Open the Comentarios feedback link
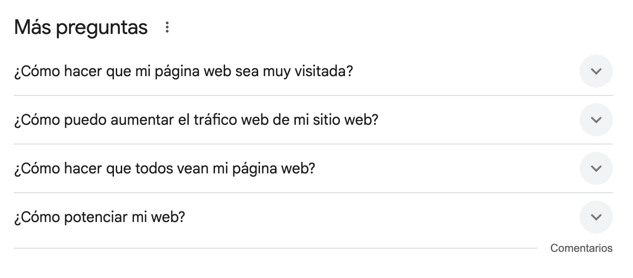This screenshot has width=633, height=278. click(x=581, y=248)
